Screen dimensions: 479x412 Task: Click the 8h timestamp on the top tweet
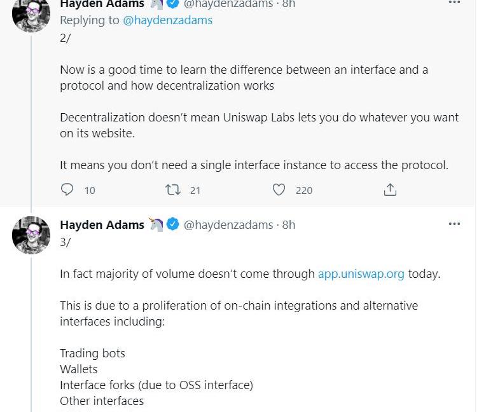pos(289,4)
